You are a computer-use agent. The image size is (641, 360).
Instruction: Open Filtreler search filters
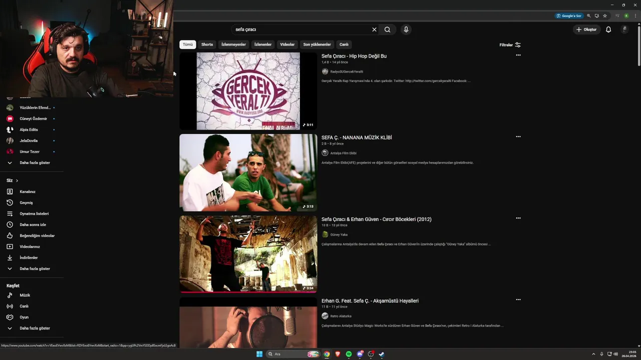click(x=510, y=44)
